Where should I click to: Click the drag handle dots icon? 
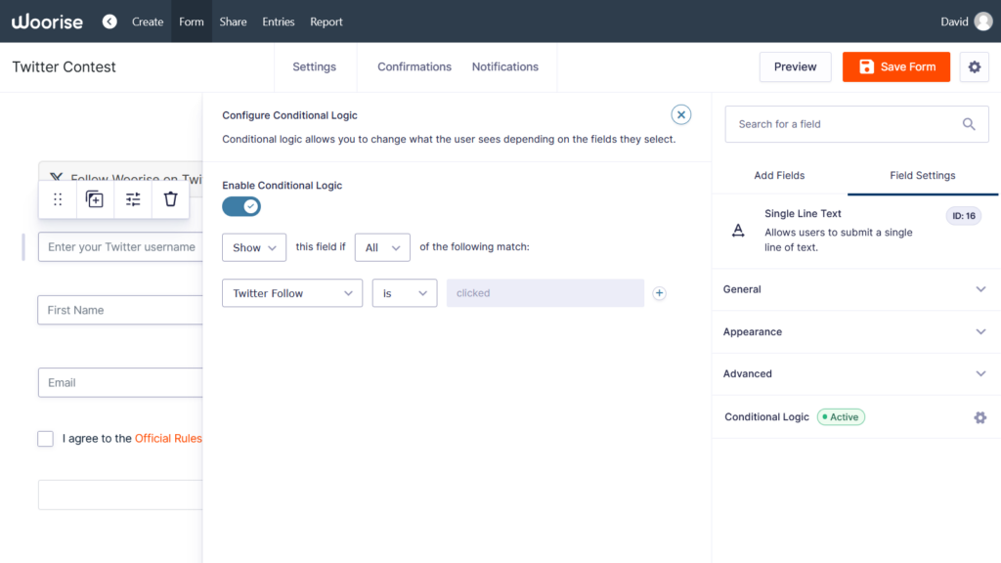click(57, 199)
